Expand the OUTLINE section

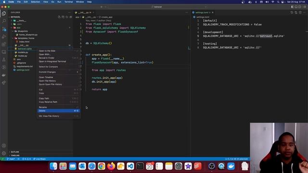pos(15,152)
